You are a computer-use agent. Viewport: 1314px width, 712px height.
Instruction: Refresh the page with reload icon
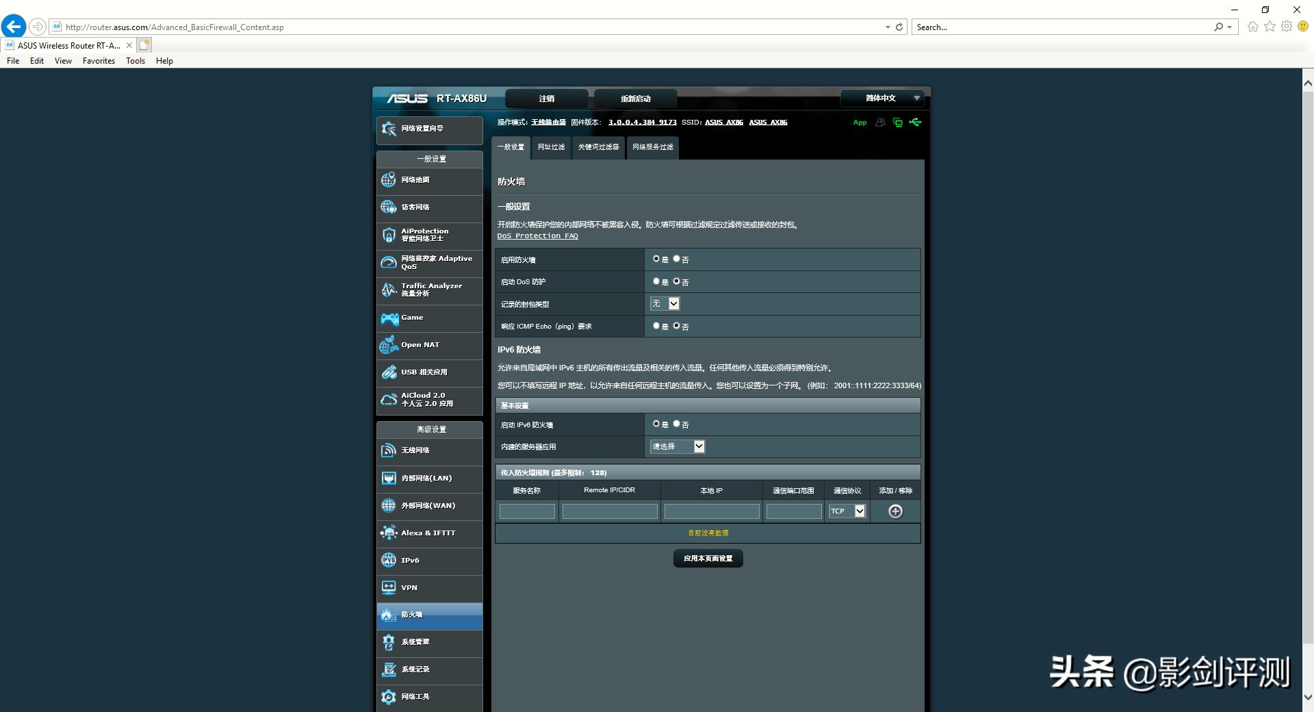[899, 27]
